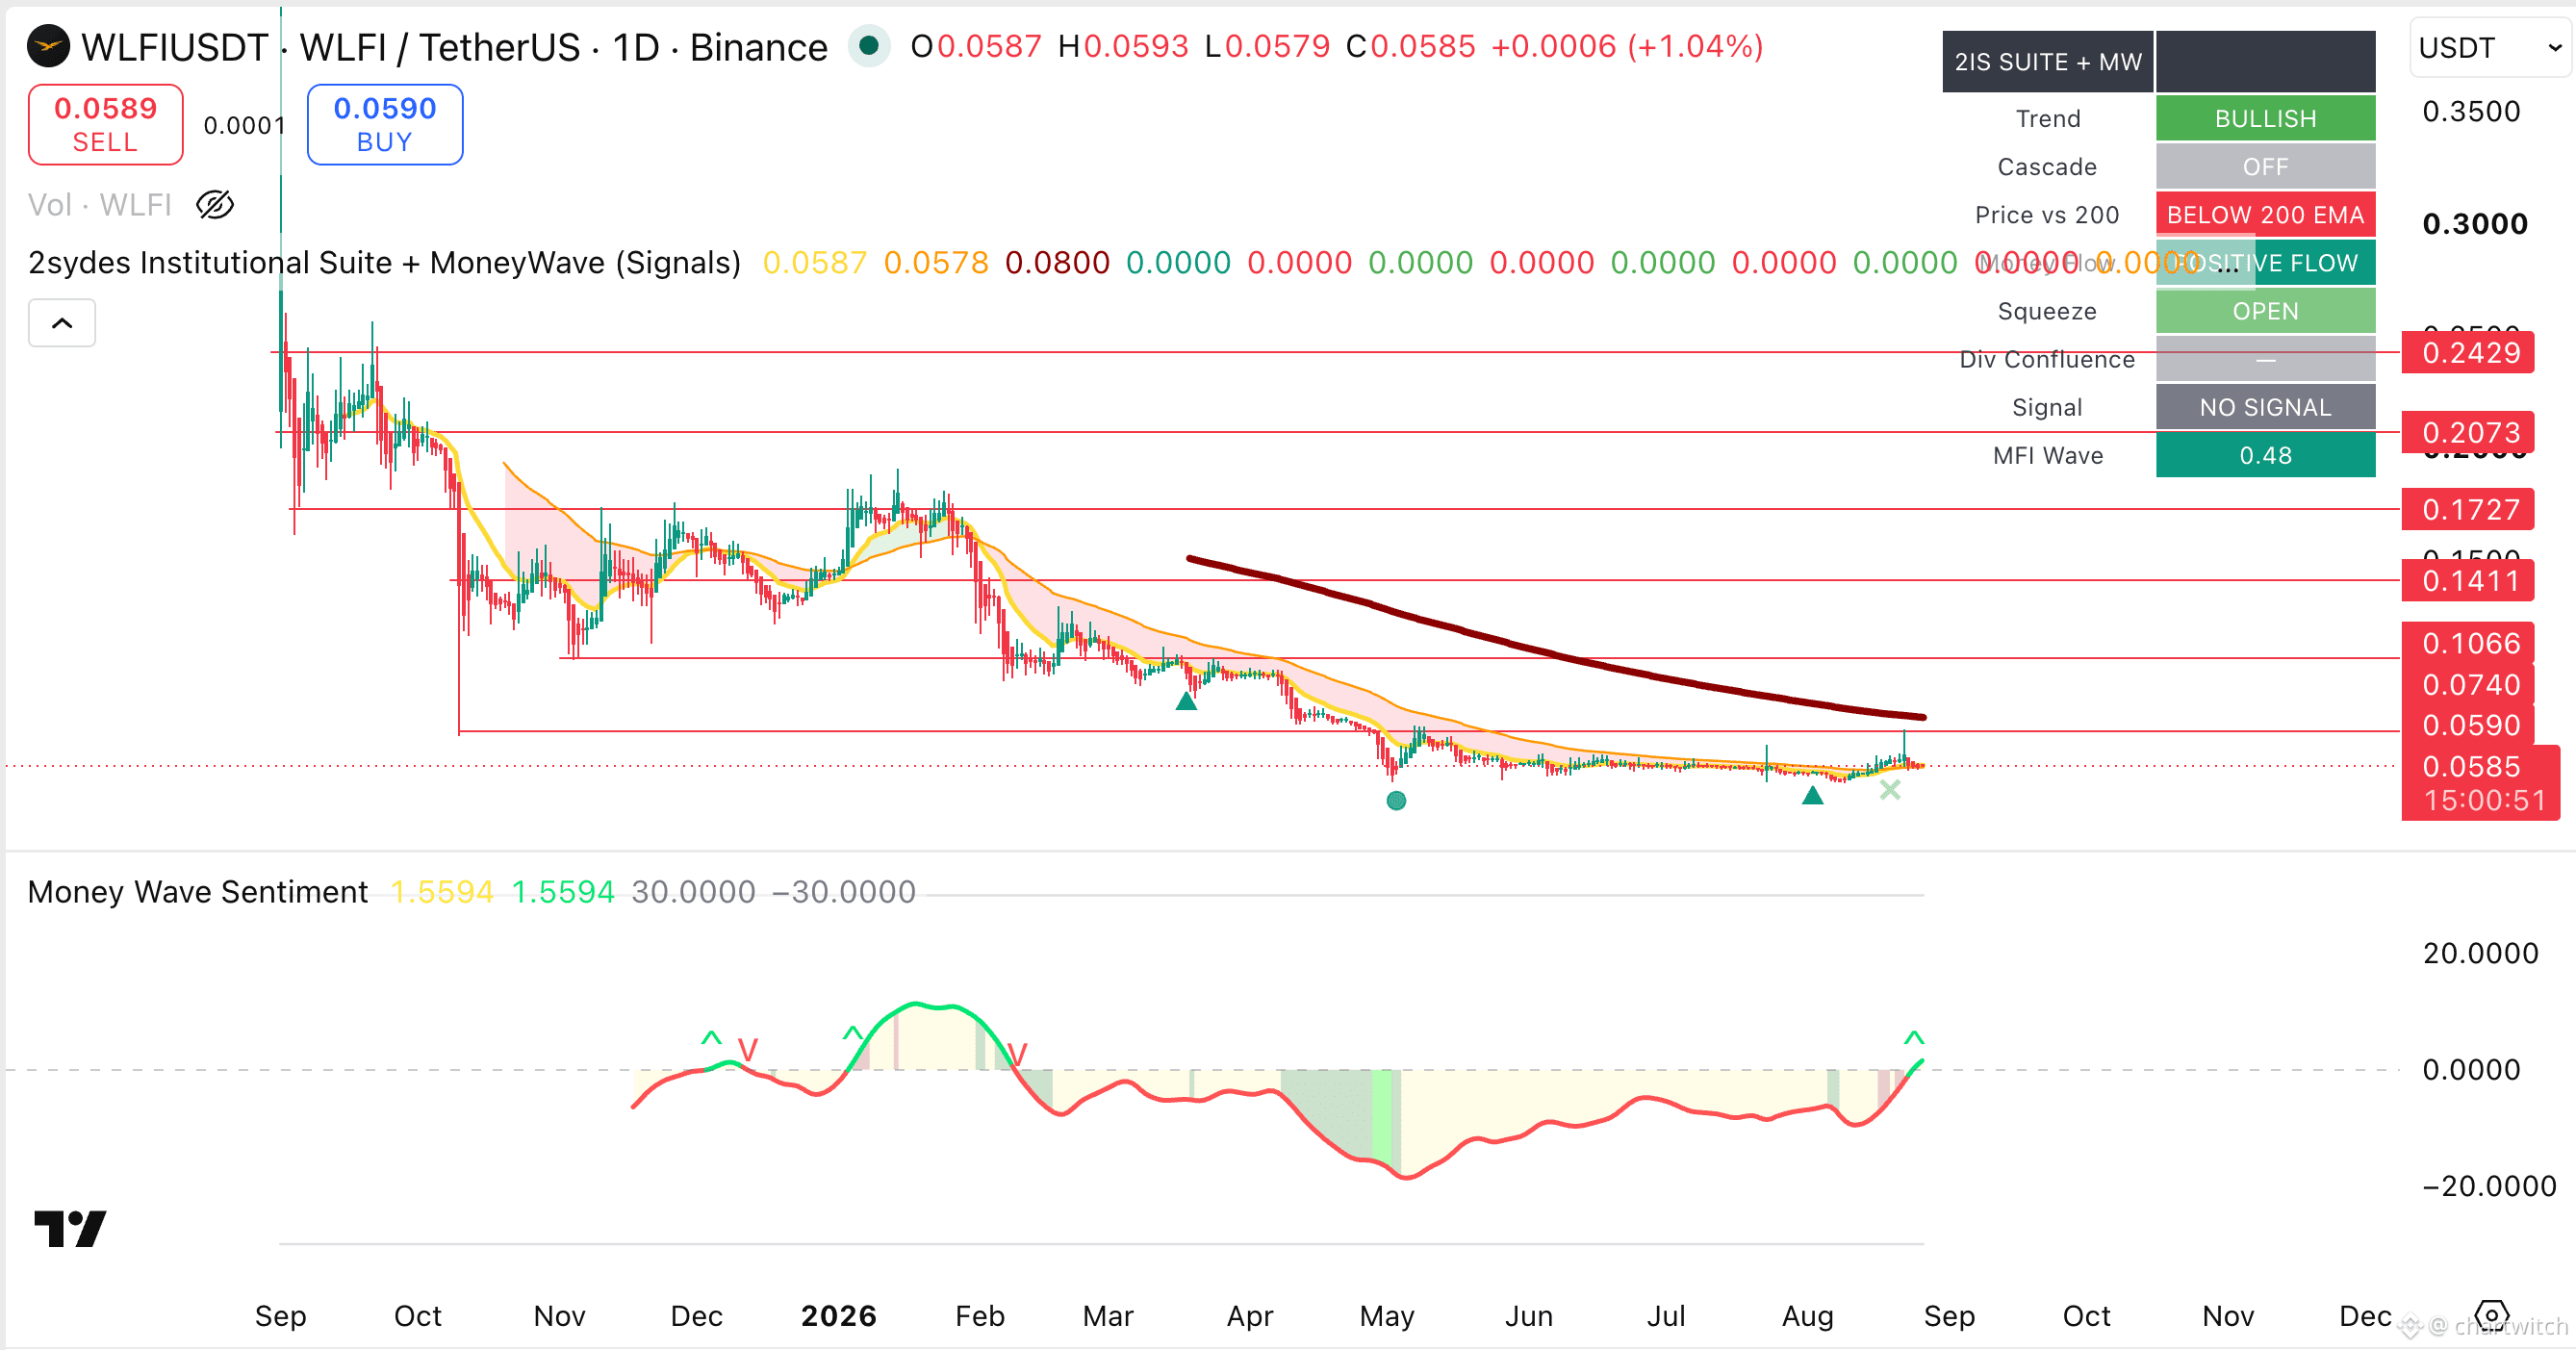Click the faded X marker near late August
The image size is (2576, 1350).
click(1889, 790)
